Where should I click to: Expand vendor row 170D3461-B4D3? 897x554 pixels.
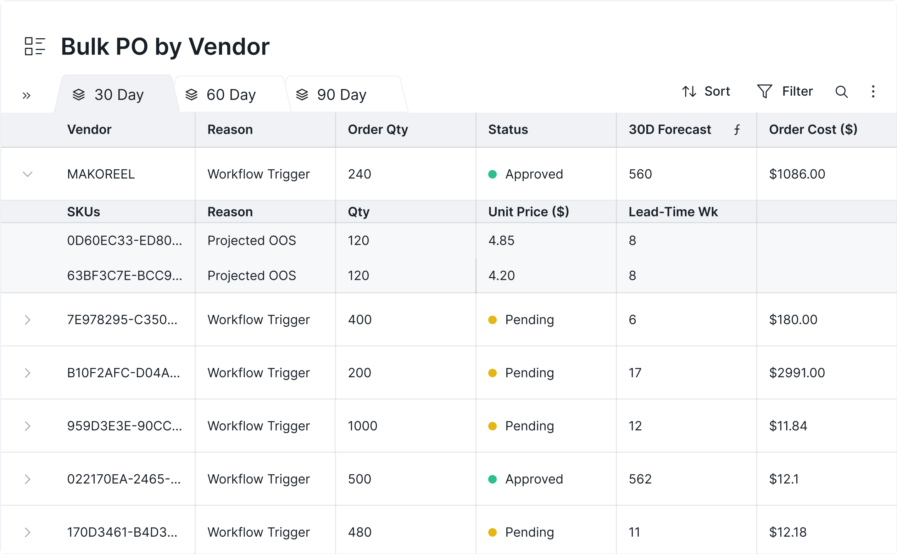(28, 532)
